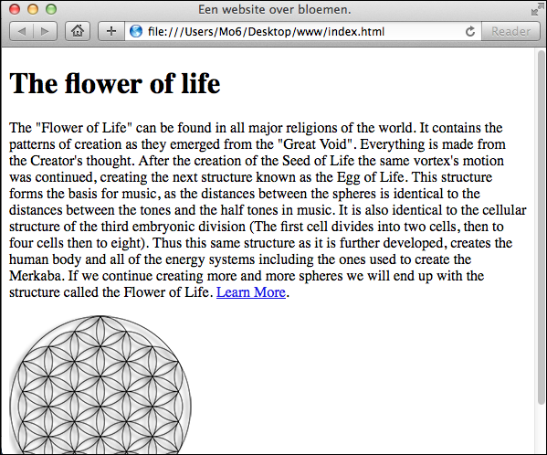Open the home page via house icon
This screenshot has height=455, width=547.
click(78, 31)
